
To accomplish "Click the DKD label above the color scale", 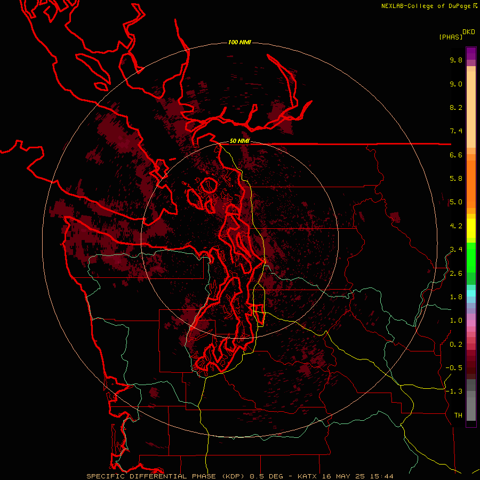I will [469, 32].
